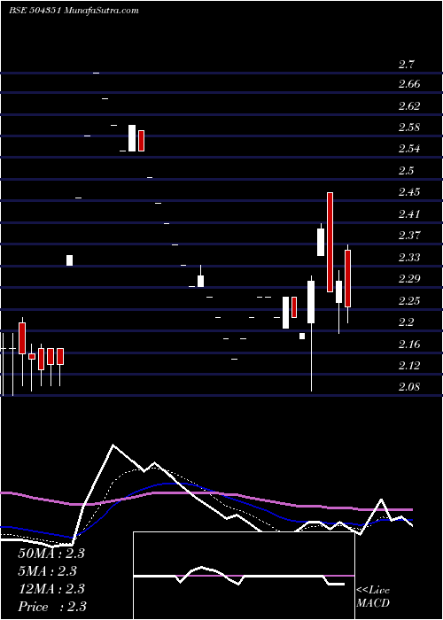Click the 2.29 price axis label
The width and height of the screenshot is (443, 620).
click(x=409, y=279)
